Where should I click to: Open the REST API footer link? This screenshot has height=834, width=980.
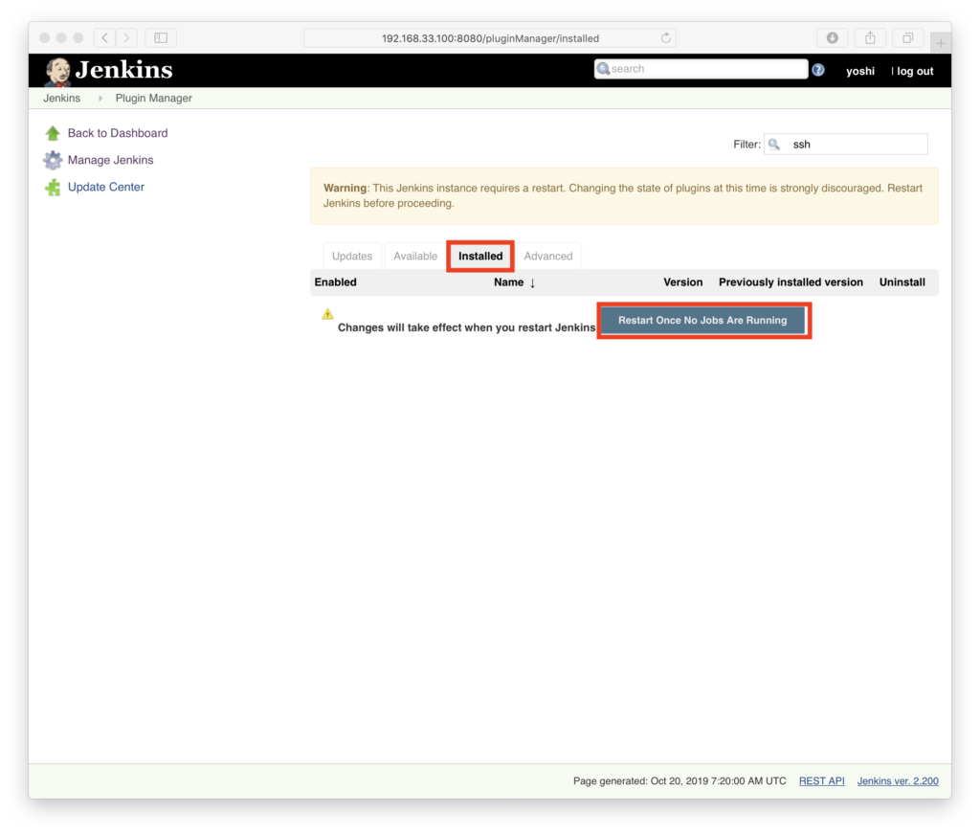[x=821, y=781]
